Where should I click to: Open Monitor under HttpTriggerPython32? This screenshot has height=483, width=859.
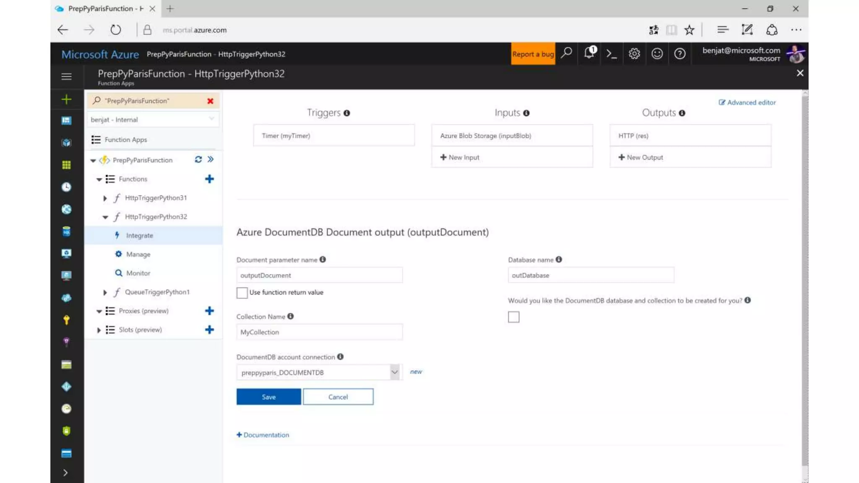[138, 273]
